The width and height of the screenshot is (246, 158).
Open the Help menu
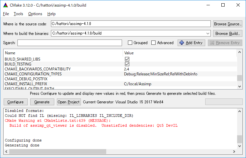(x=51, y=14)
